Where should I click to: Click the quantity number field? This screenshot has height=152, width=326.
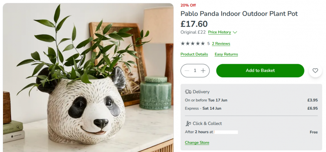[x=195, y=71]
